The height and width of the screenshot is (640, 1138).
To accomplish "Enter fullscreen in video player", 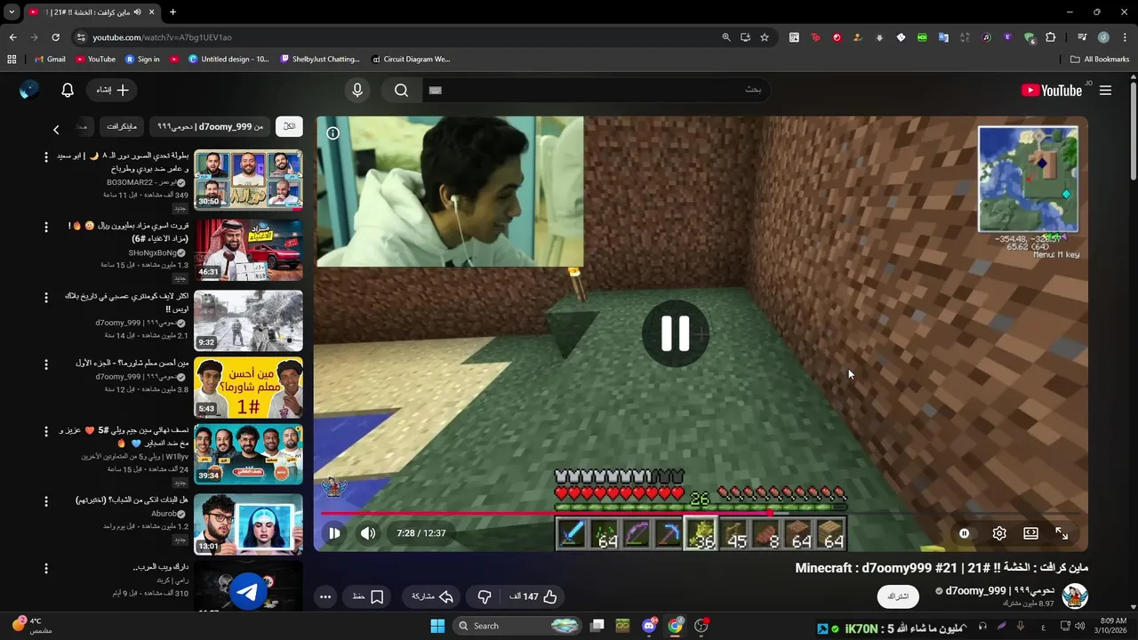I will point(1062,533).
